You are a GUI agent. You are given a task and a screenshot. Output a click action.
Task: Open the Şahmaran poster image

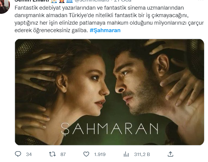pyautogui.click(x=110, y=92)
